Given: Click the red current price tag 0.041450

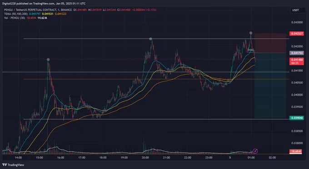Looking at the screenshot, I should 297,61.
